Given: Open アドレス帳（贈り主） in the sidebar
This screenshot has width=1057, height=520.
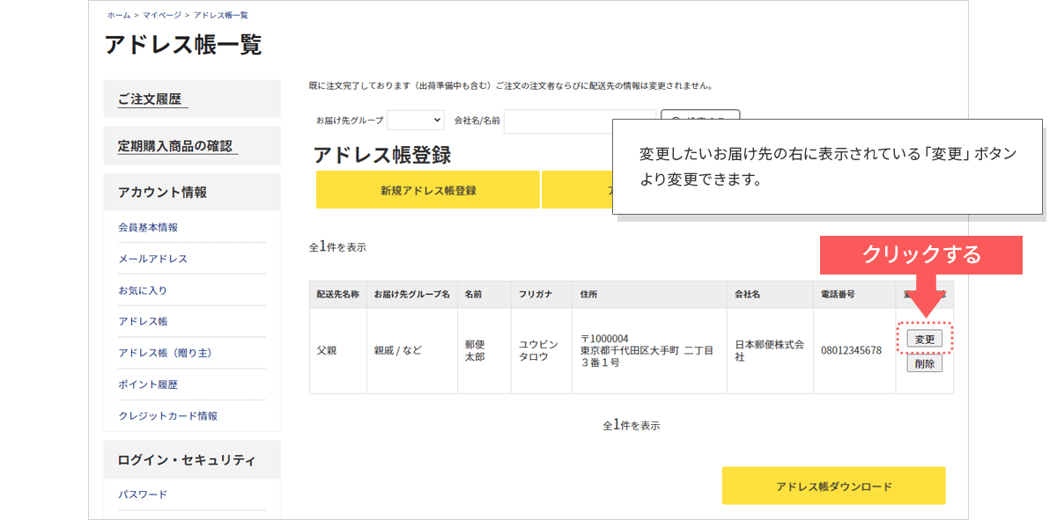Looking at the screenshot, I should point(165,353).
